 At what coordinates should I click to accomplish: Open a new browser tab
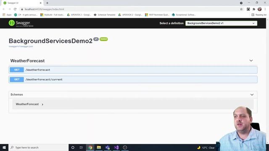point(47,3)
